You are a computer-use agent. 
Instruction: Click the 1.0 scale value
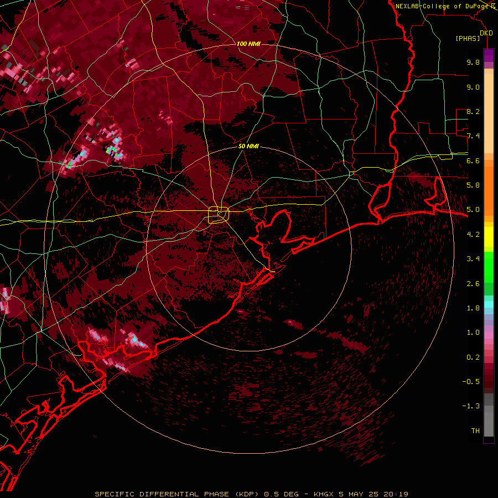coord(473,332)
